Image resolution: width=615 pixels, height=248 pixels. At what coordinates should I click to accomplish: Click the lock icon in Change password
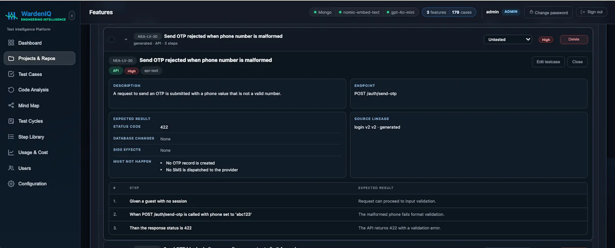531,12
